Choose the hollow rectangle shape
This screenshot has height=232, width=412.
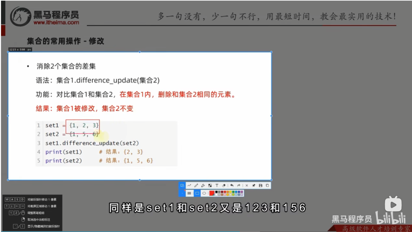pos(197,193)
